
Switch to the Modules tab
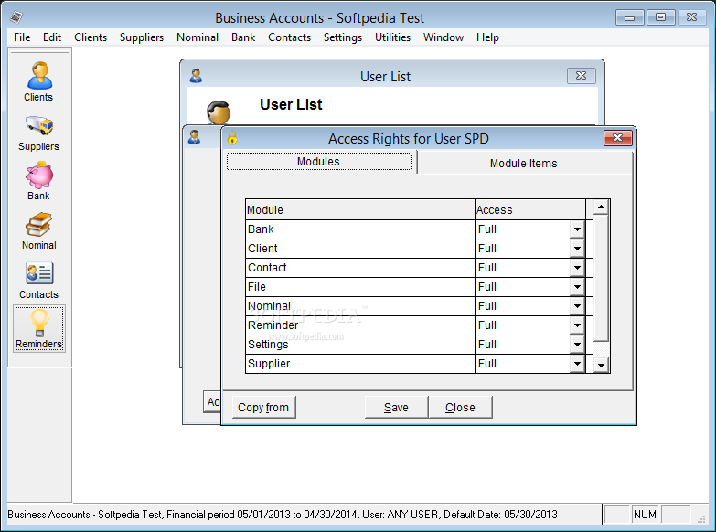click(319, 162)
